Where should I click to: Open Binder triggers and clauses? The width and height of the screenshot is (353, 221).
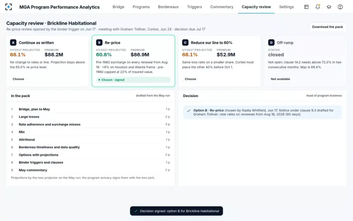tap(90, 162)
